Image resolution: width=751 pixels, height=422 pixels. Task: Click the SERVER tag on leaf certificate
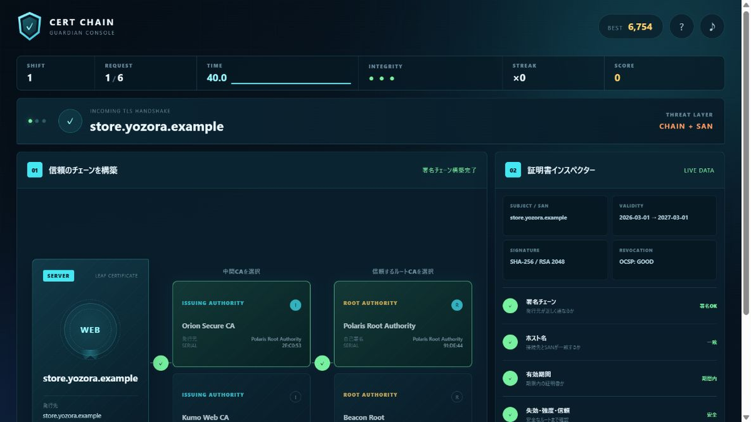click(58, 276)
